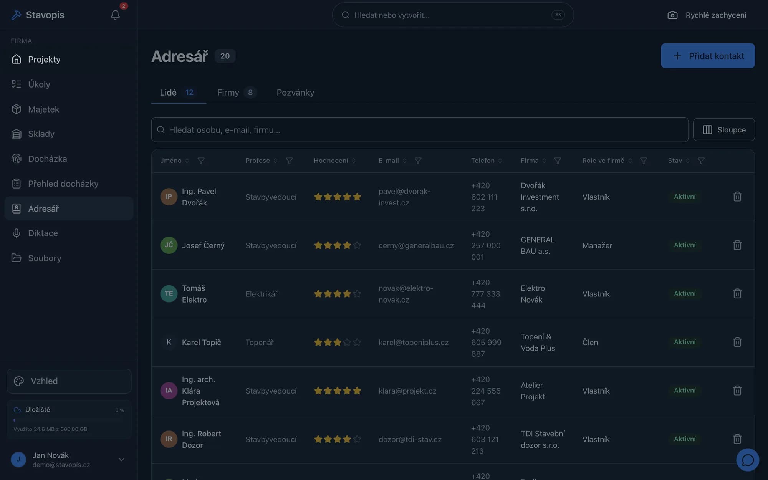The width and height of the screenshot is (768, 480).
Task: Sort the Hodnocení column
Action: coord(354,161)
